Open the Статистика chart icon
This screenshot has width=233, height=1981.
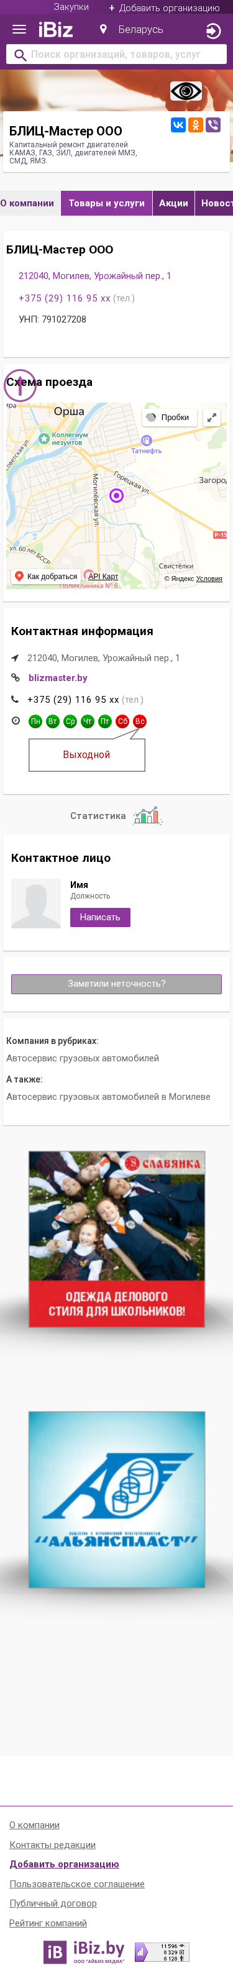coord(147,816)
